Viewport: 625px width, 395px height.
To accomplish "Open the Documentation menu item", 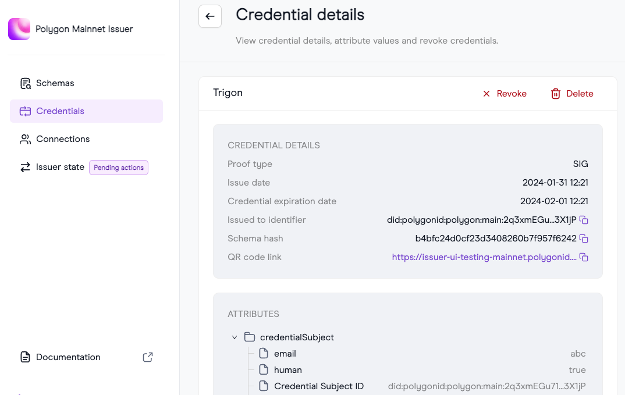I will click(x=87, y=357).
